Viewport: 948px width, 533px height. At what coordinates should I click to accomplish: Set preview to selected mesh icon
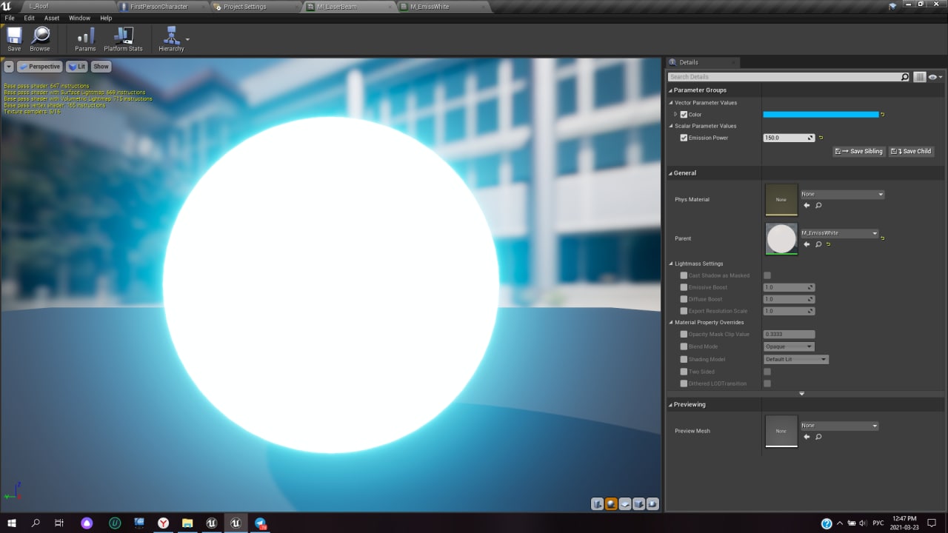652,504
